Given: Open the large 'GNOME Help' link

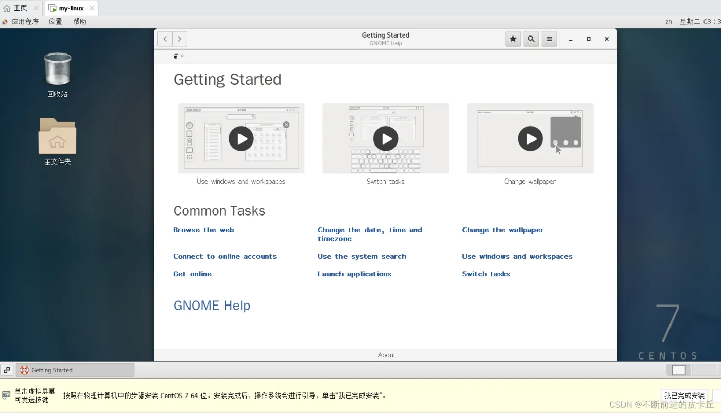Looking at the screenshot, I should 212,306.
